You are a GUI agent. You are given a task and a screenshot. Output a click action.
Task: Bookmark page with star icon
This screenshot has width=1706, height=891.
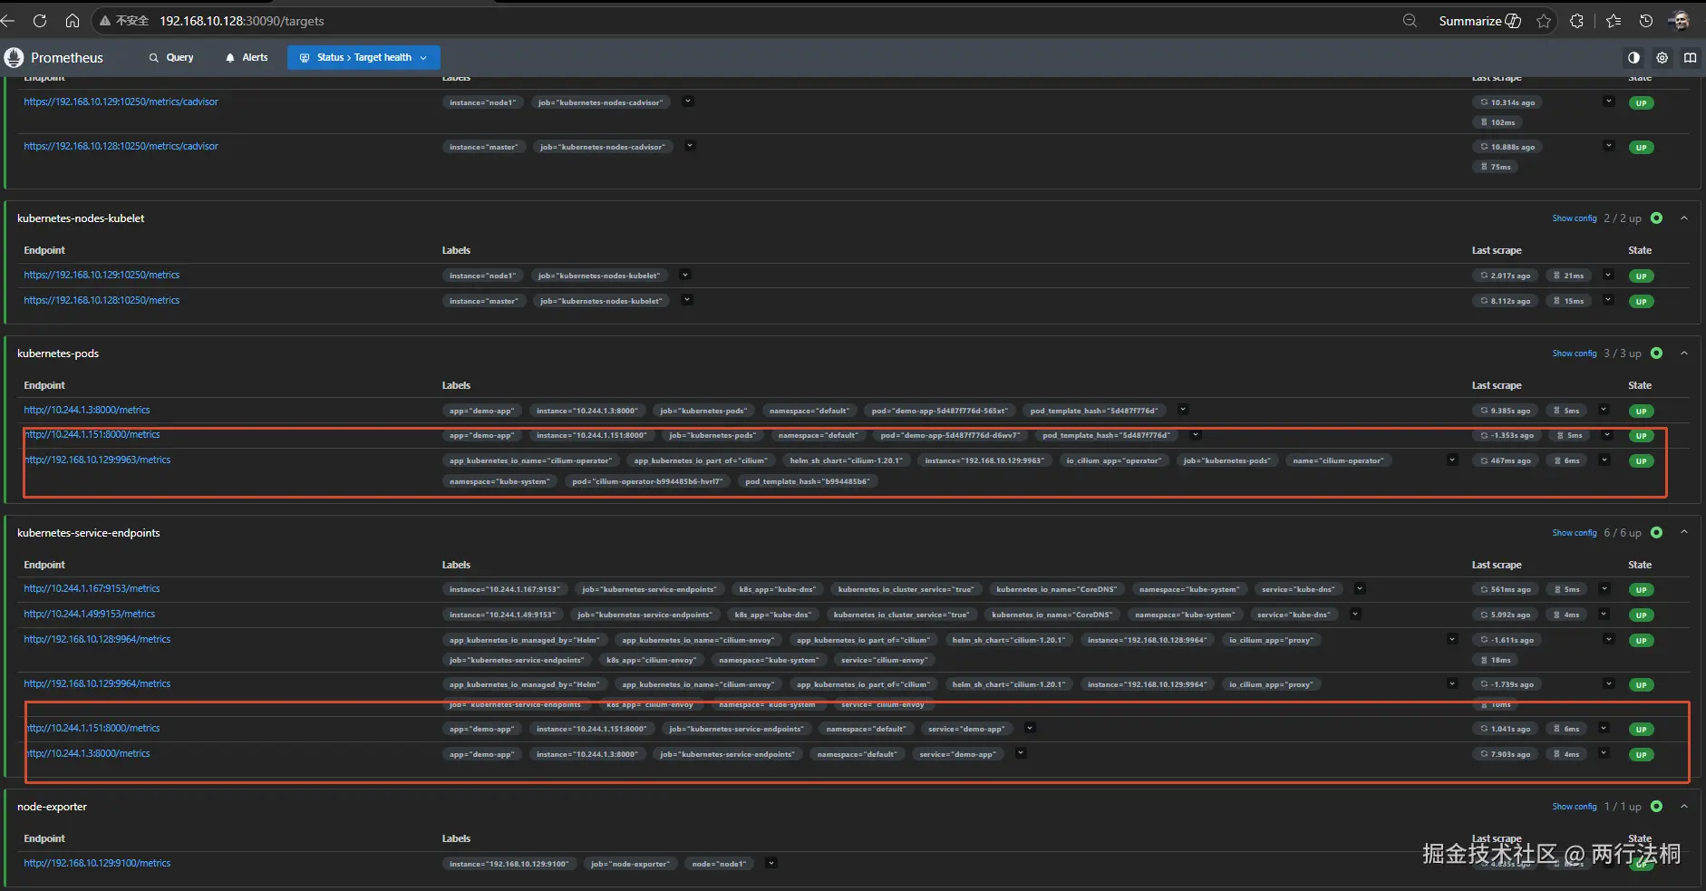tap(1544, 21)
